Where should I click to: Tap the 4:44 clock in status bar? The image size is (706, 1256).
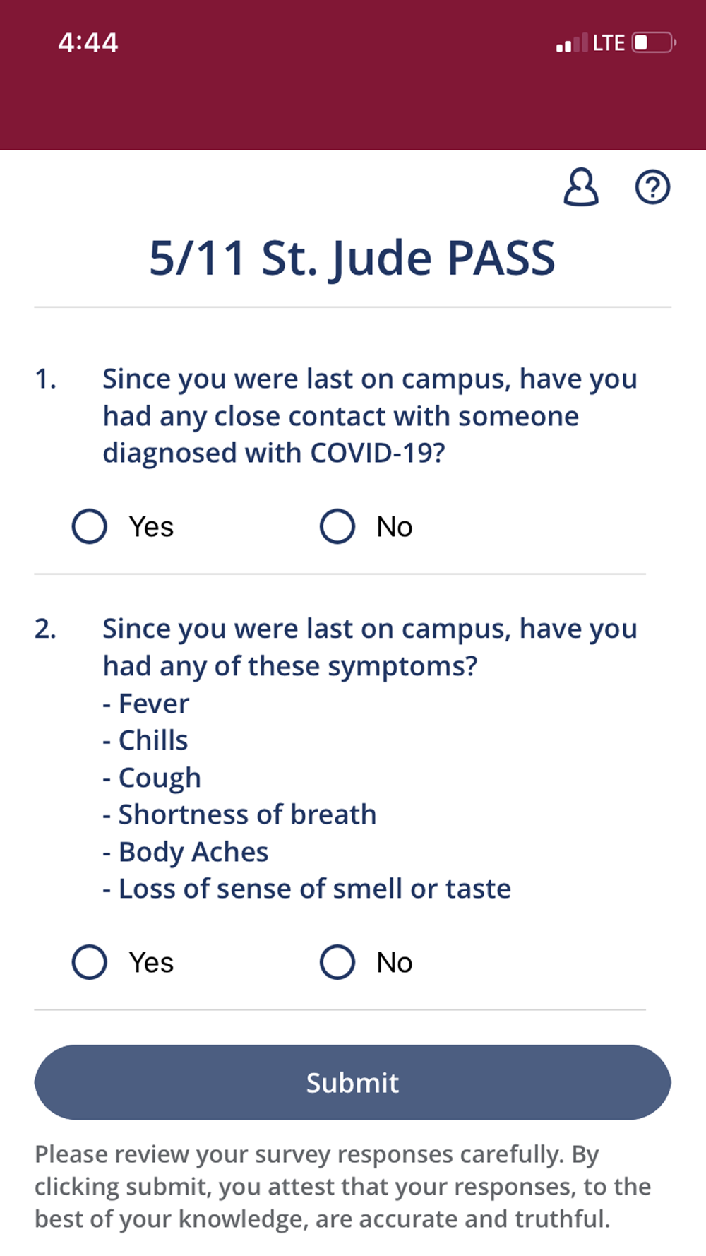(x=88, y=42)
